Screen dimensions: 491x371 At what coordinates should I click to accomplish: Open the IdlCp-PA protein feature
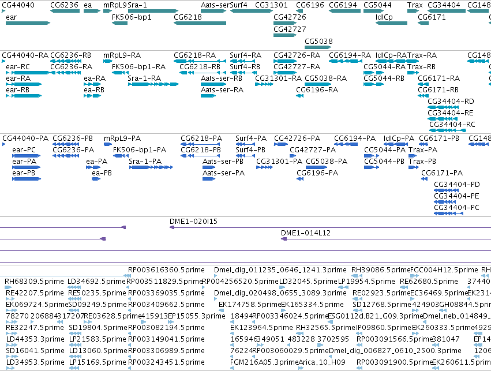(x=395, y=144)
